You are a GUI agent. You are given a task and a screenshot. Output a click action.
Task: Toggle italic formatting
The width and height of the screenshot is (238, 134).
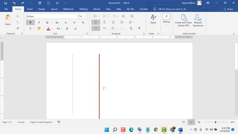[39, 22]
